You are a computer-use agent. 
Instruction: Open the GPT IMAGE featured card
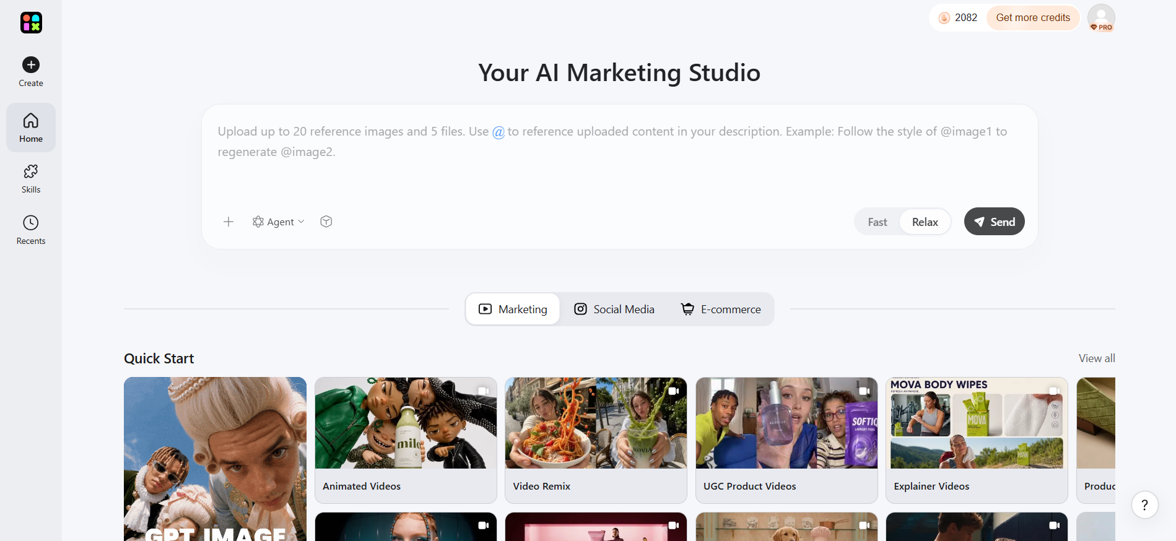(215, 459)
